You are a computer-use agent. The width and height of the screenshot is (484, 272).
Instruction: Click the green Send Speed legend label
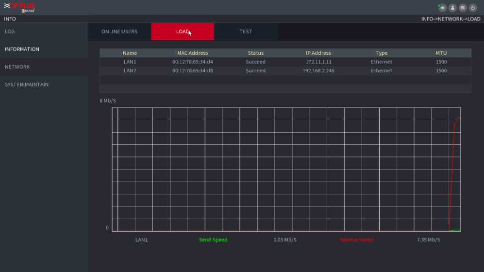[x=213, y=240]
